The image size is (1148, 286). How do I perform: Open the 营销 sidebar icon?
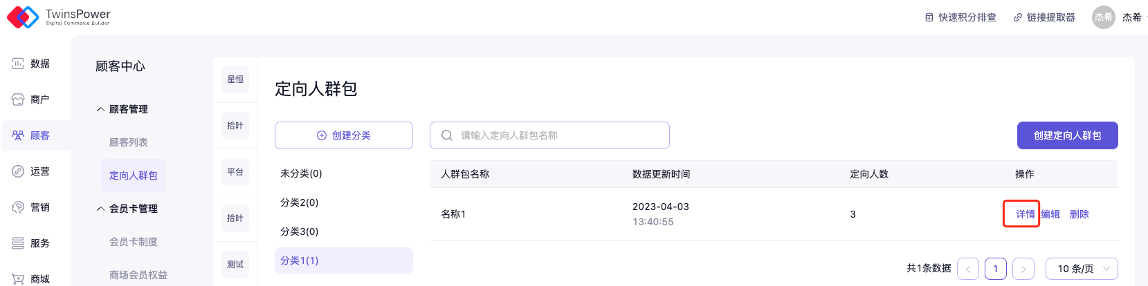pyautogui.click(x=18, y=207)
